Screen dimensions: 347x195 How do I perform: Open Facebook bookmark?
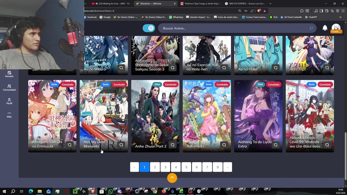[x=90, y=17]
